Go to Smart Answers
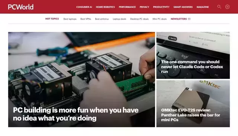This screenshot has width=238, height=136. point(183,7)
